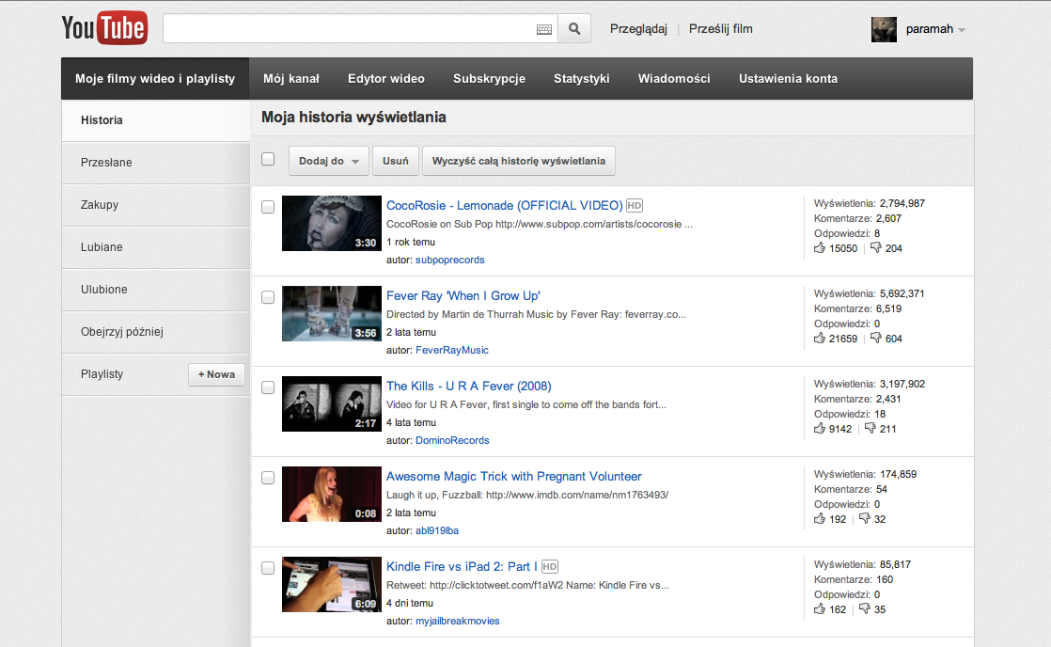Viewport: 1051px width, 647px height.
Task: Select 'Lubiane' in the sidebar
Action: (155, 247)
